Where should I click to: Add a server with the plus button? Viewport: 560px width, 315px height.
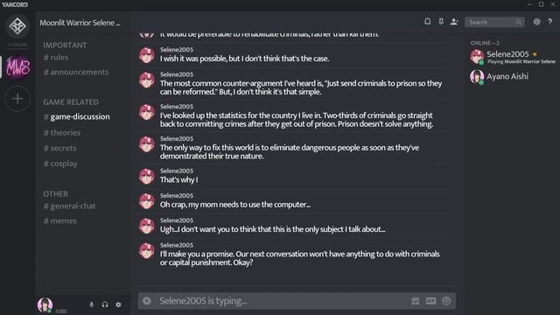17,99
